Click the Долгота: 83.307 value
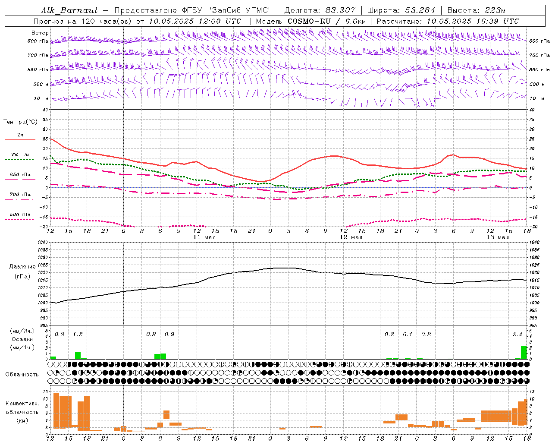The width and height of the screenshot is (552, 442). [320, 10]
